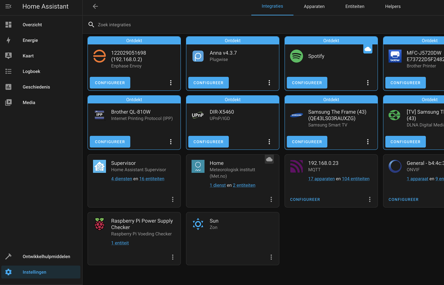Configure the Brother QL-810W printer
The width and height of the screenshot is (444, 285).
(110, 142)
